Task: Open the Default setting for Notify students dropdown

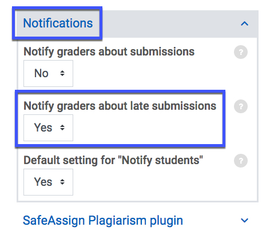Action: tap(48, 182)
